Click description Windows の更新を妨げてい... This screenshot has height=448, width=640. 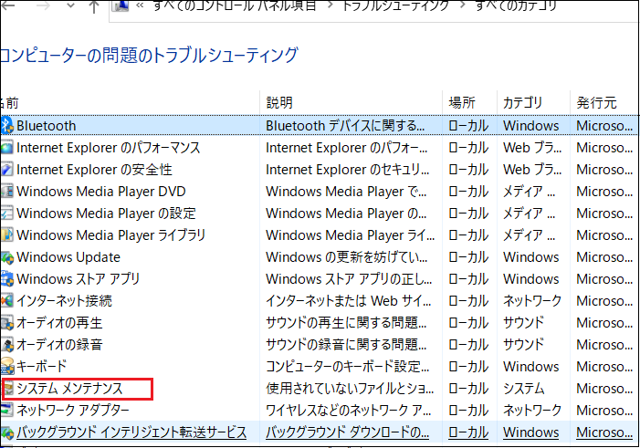click(347, 257)
